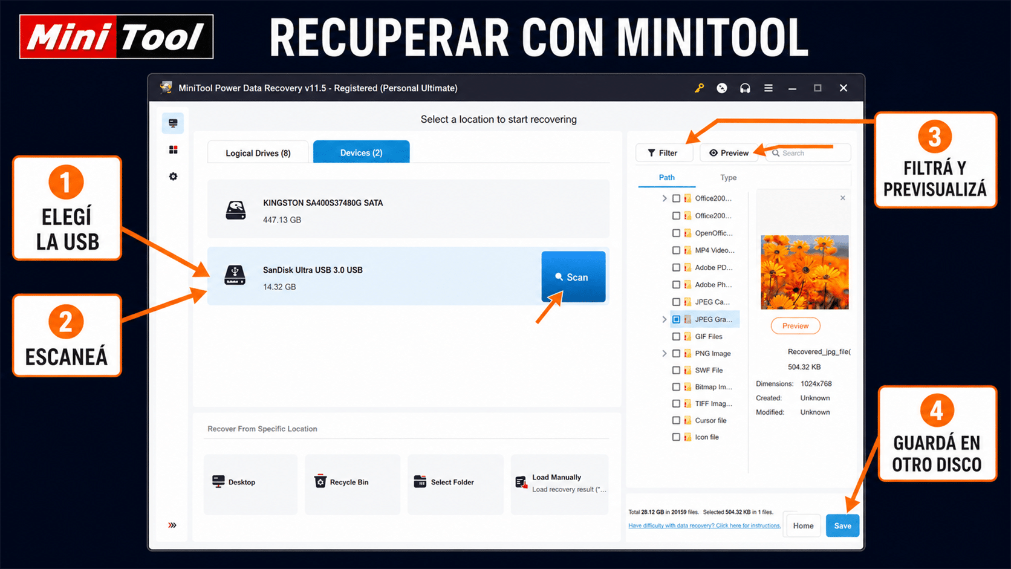1011x569 pixels.
Task: Open the This PC recovery view in sidebar
Action: 173,123
